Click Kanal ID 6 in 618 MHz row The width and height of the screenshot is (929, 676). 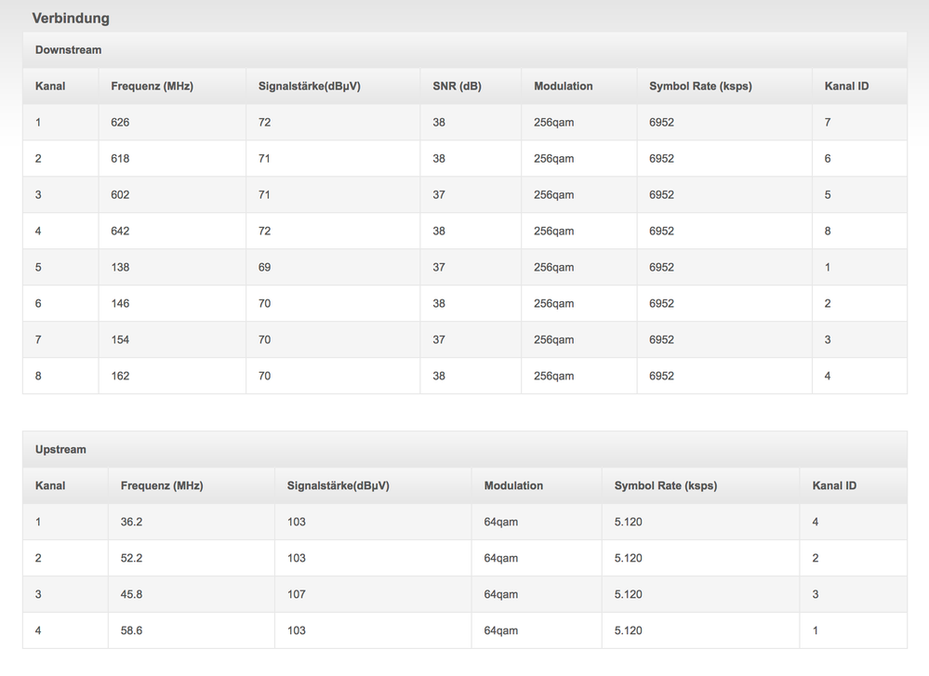(828, 158)
